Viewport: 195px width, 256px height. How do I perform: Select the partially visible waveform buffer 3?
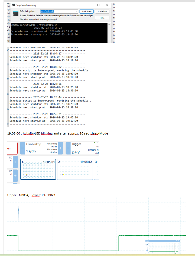click(97, 169)
